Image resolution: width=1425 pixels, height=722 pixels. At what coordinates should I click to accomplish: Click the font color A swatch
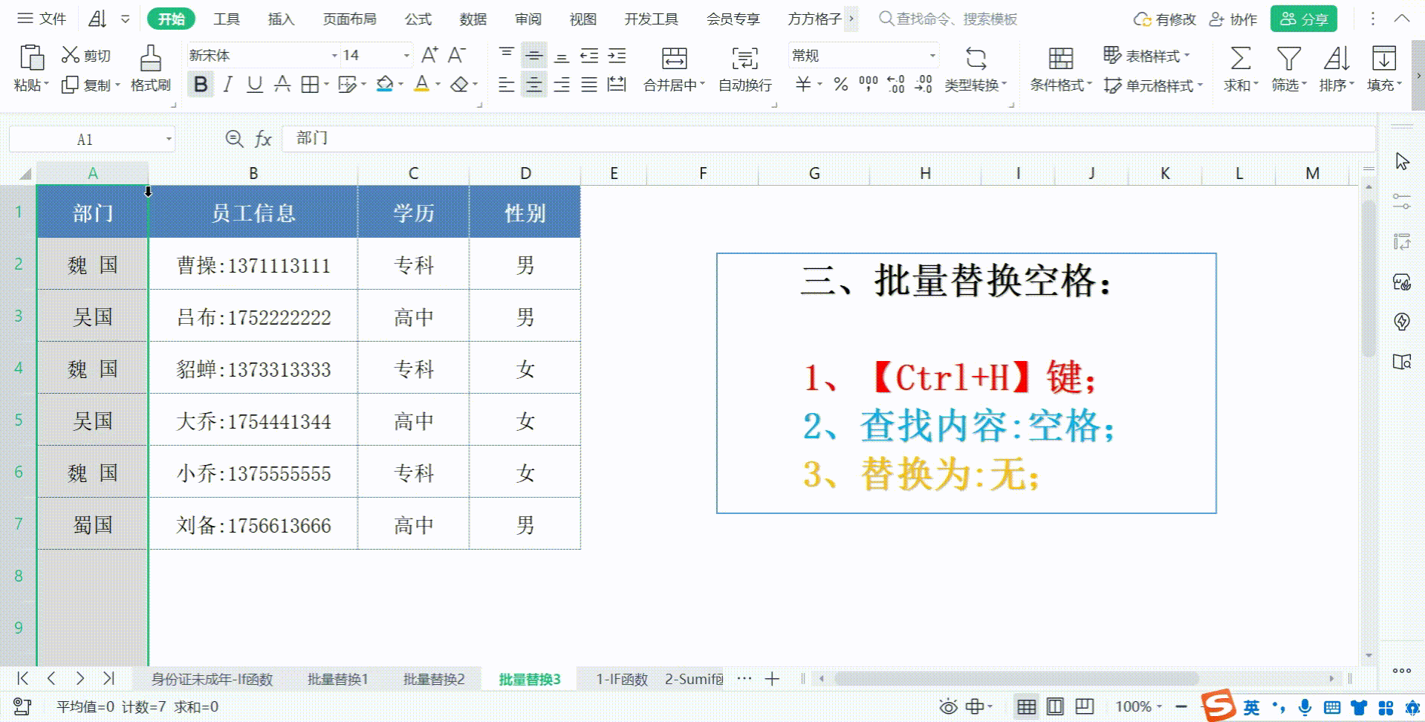[x=422, y=85]
